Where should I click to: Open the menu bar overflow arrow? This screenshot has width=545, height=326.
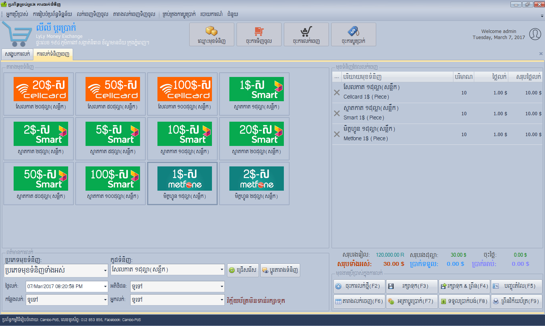pos(542,16)
